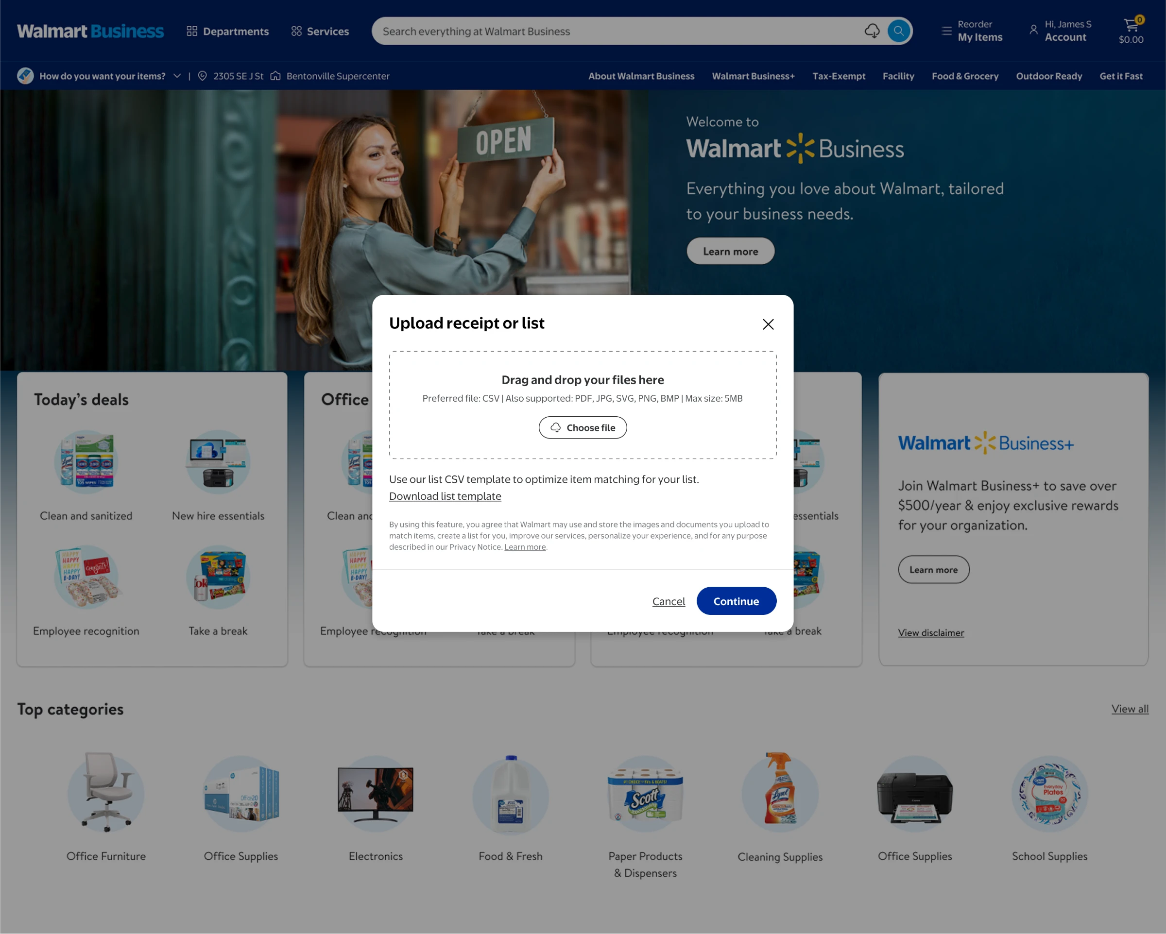
Task: Open Clean and sanitized in Today's deals
Action: [86, 476]
